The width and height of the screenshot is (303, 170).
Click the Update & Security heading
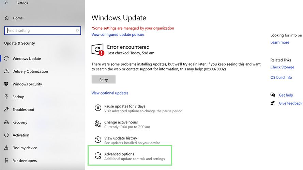pos(19,43)
